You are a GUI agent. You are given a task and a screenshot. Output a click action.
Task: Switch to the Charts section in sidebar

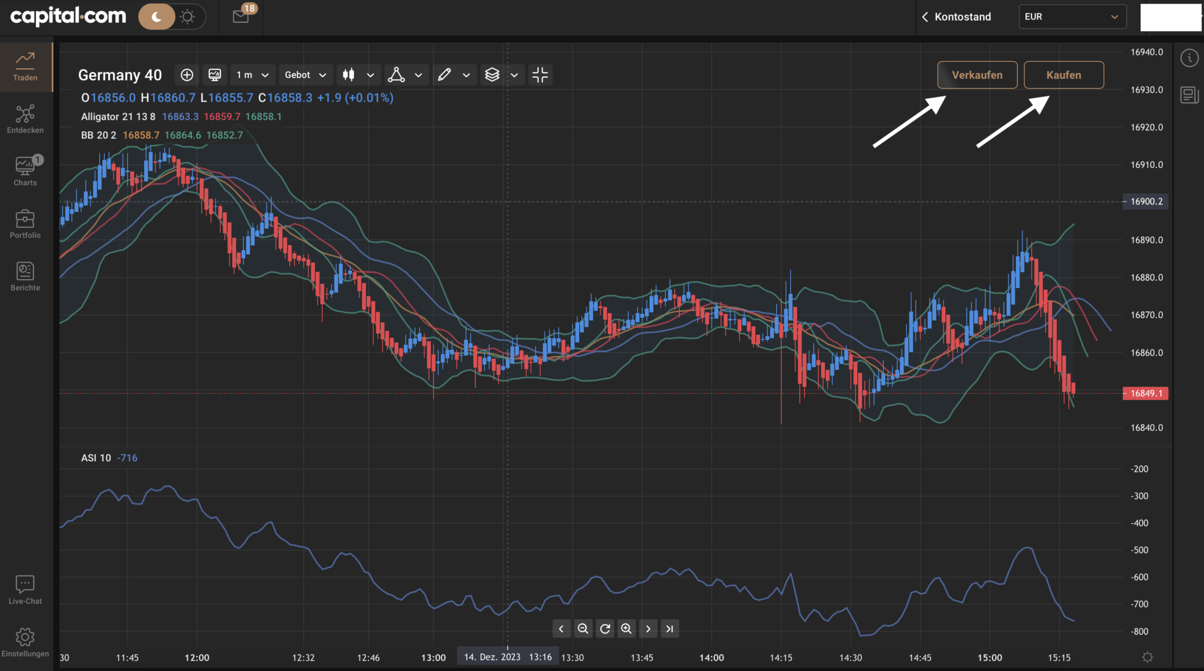click(x=25, y=170)
